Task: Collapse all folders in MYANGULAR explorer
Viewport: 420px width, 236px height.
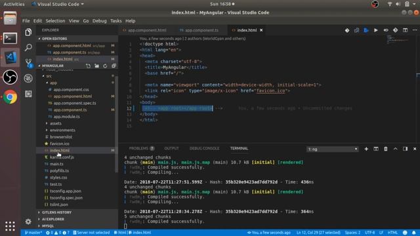Action: pyautogui.click(x=114, y=66)
